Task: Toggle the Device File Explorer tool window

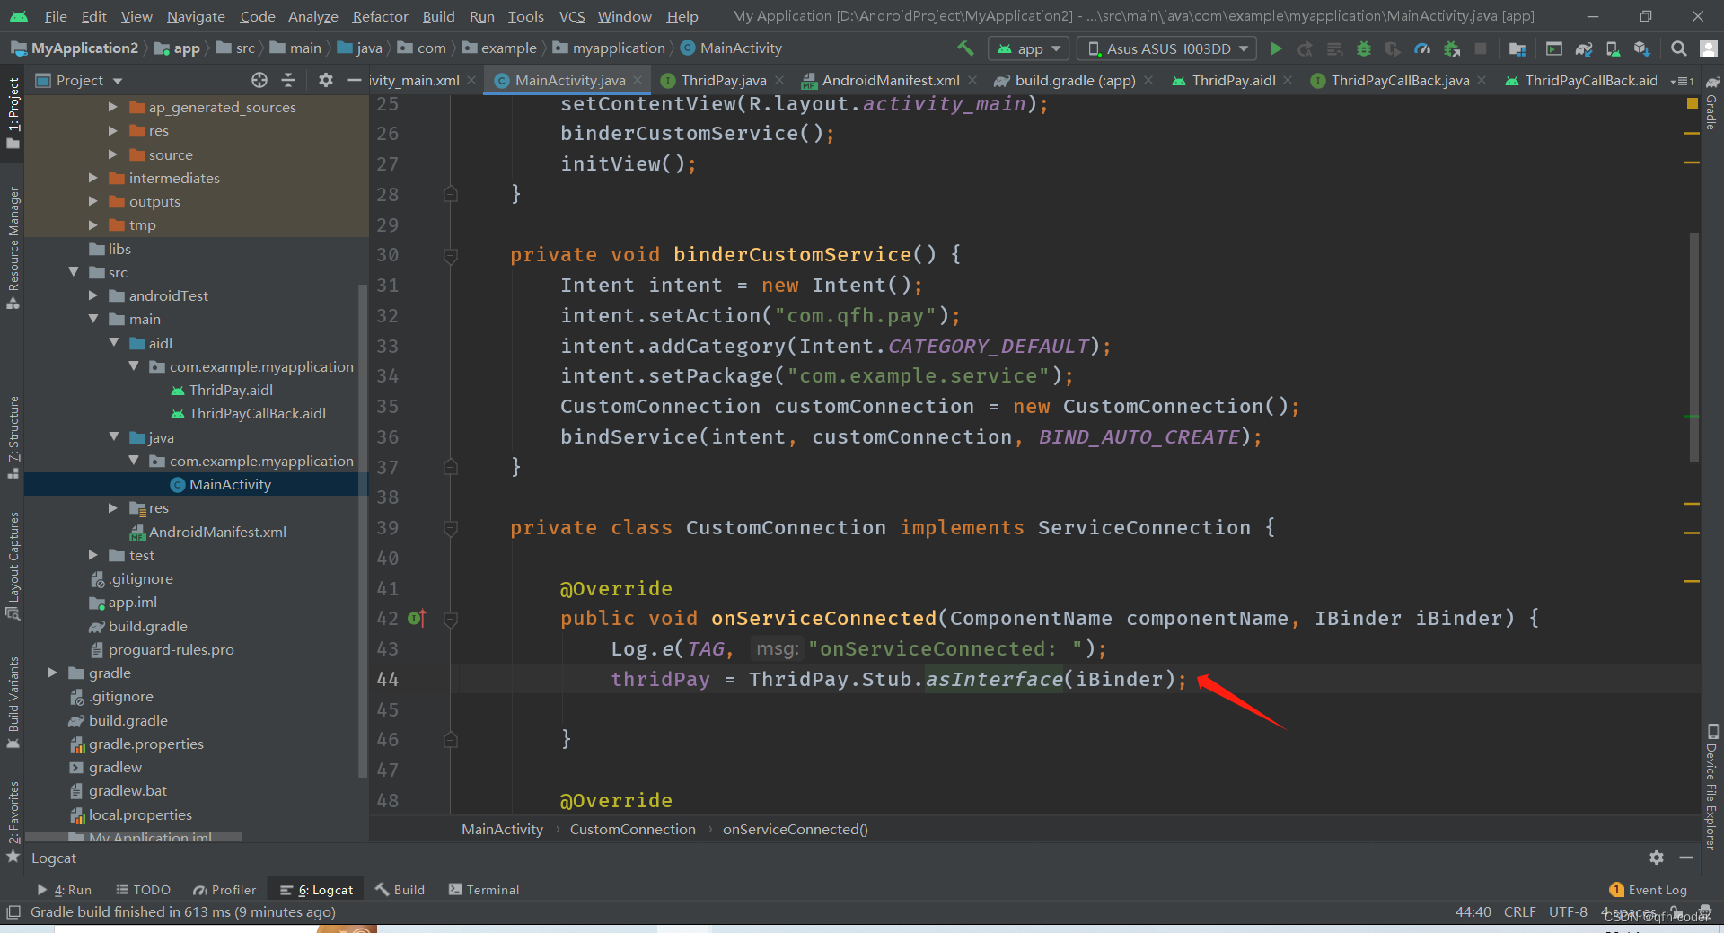Action: pos(1711,787)
